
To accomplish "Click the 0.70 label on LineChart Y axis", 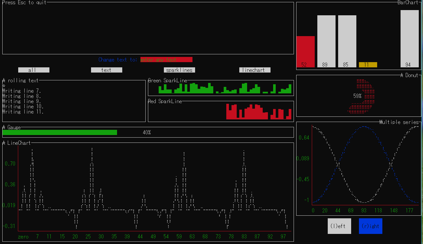I will [x=10, y=164].
